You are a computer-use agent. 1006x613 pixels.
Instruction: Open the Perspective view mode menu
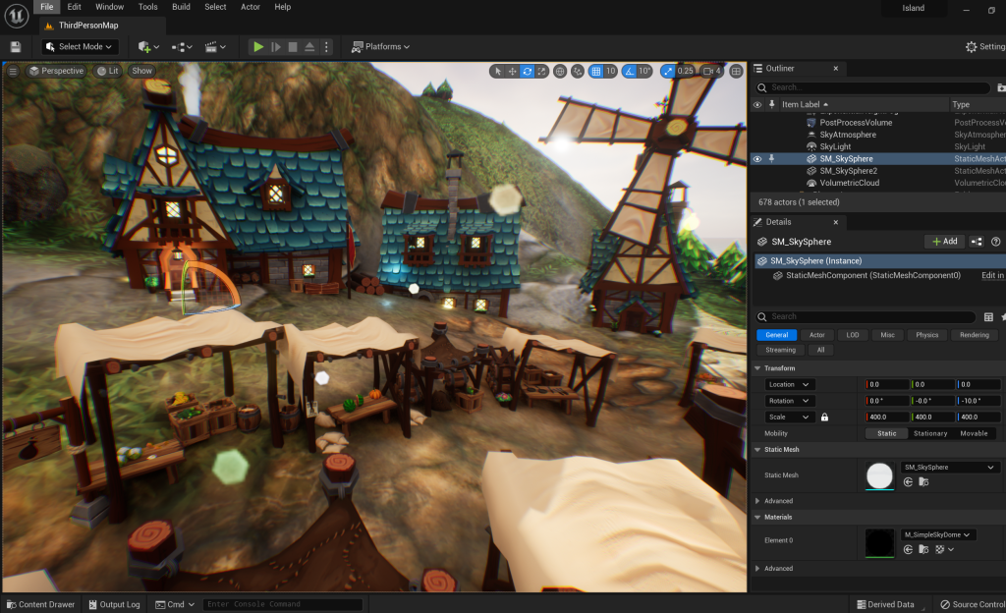56,71
